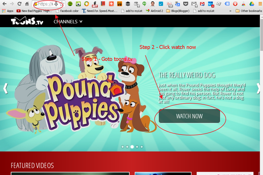The width and height of the screenshot is (263, 175).
Task: Click the Pound Puppies banner image
Action: (x=81, y=89)
